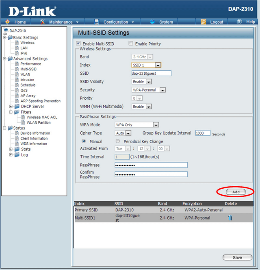This screenshot has width=260, height=270.
Task: Check the Enable Priority checkbox
Action: coord(131,43)
